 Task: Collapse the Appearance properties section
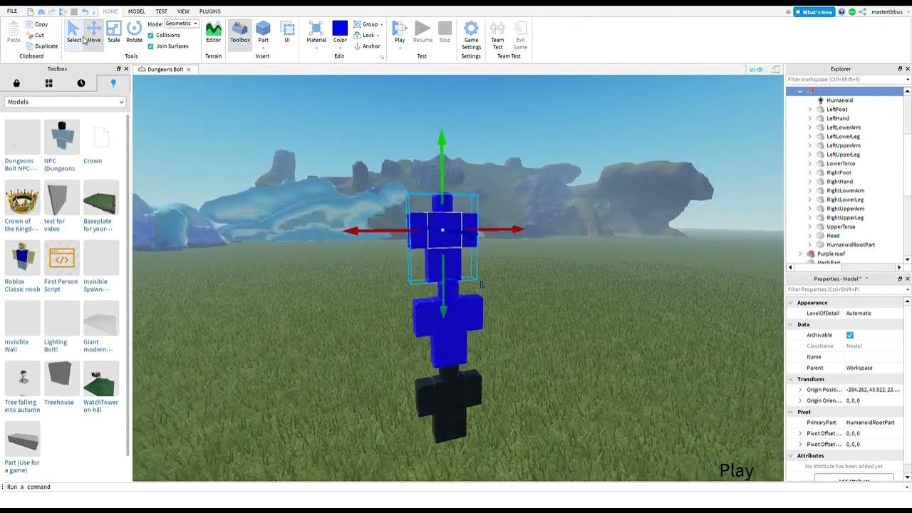point(790,303)
